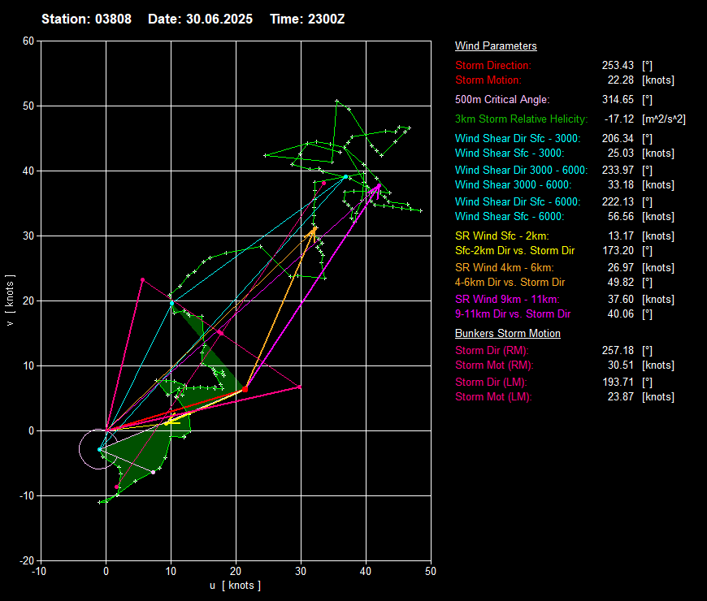Viewport: 707px width, 601px height.
Task: Select the 'Bunkers Storm Motion' heading
Action: point(508,333)
